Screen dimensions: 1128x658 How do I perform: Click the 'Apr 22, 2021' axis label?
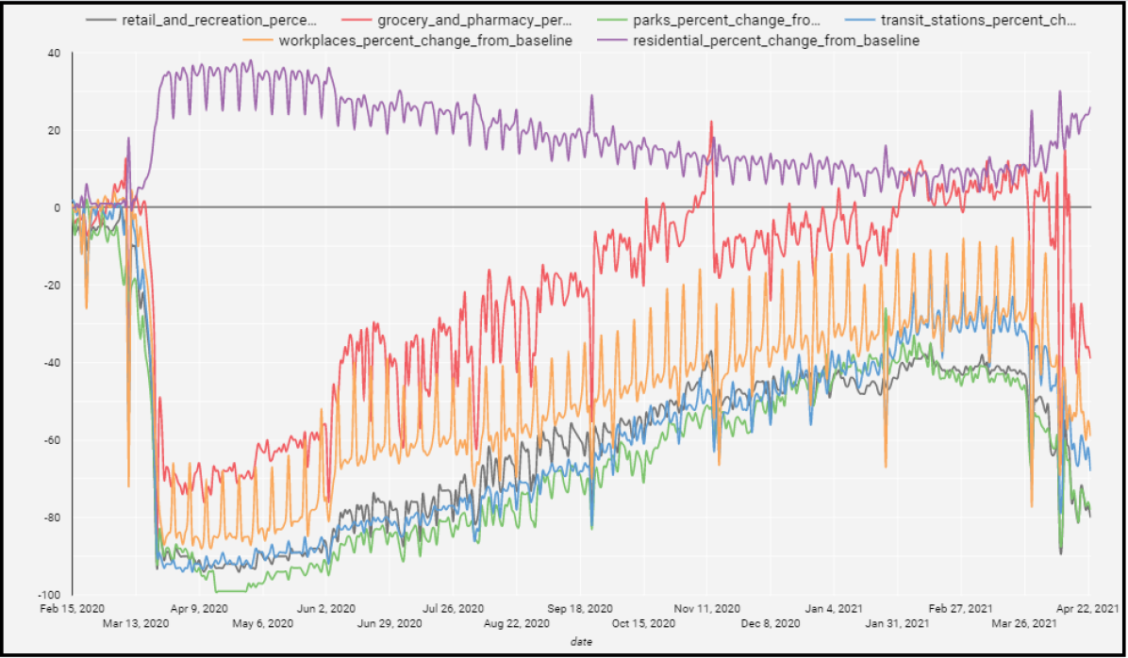point(1087,608)
